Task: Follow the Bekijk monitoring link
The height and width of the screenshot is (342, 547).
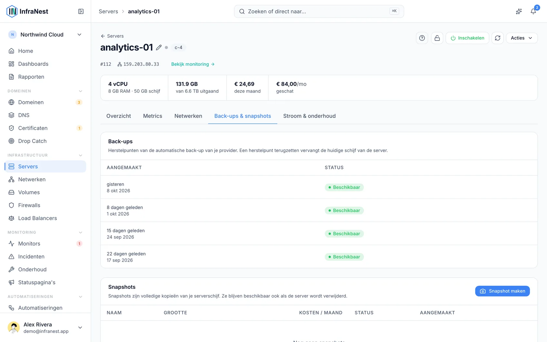Action: tap(193, 64)
